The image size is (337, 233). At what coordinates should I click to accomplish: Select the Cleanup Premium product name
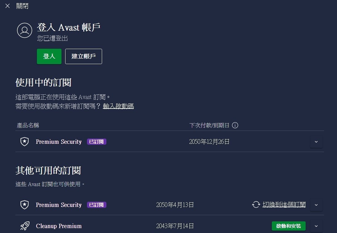tap(59, 226)
